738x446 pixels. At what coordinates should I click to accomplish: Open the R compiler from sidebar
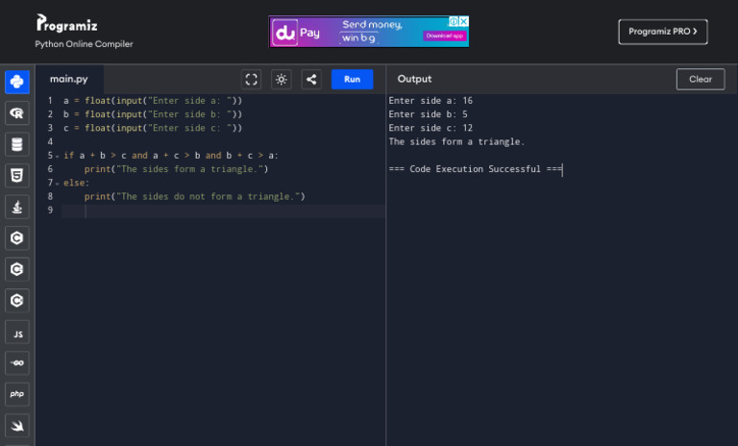pyautogui.click(x=17, y=113)
